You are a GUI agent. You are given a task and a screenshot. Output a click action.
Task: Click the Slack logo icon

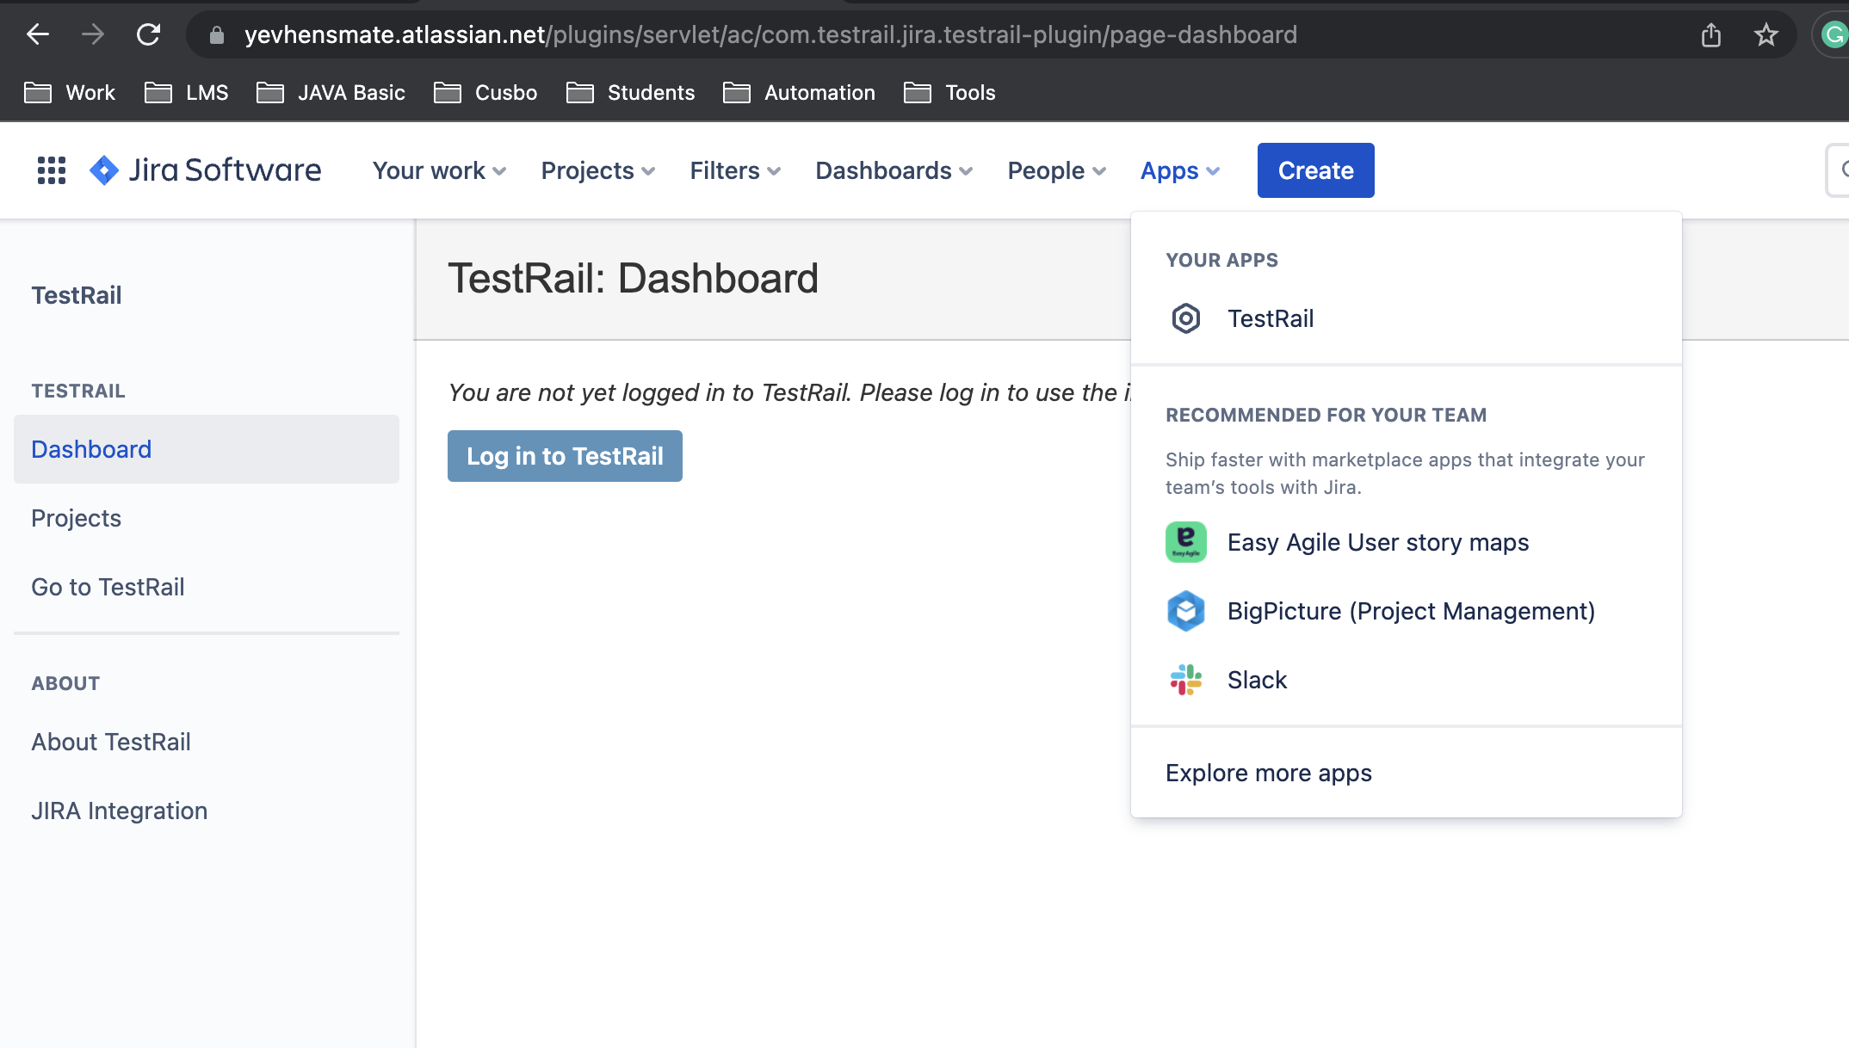(1186, 680)
